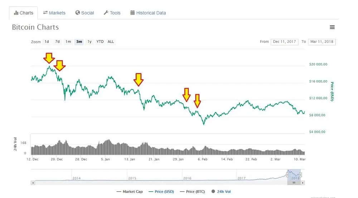Viewport: 358px width, 198px height.
Task: Click the navigator scrollbar thumb
Action: (x=294, y=183)
